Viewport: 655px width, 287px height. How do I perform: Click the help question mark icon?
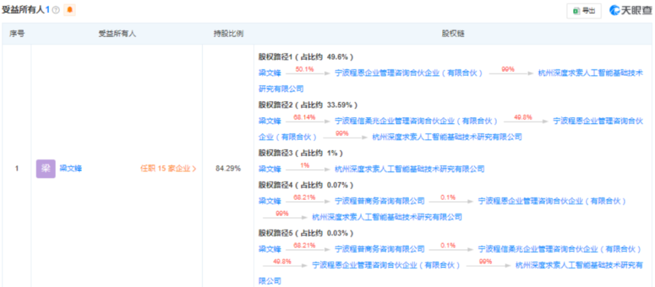coord(56,10)
